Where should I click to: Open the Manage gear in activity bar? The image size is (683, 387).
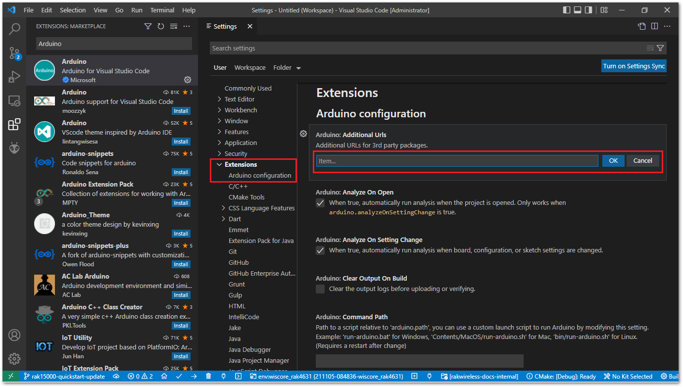[x=14, y=359]
